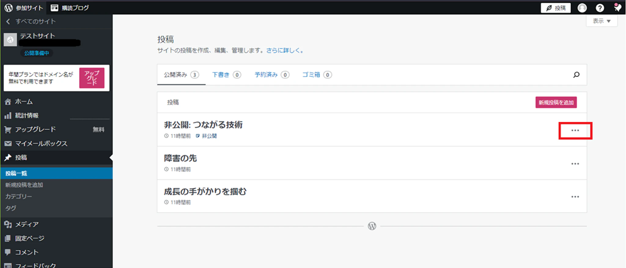The height and width of the screenshot is (268, 626).
Task: Open 統計情報 stats in sidebar
Action: (x=27, y=115)
